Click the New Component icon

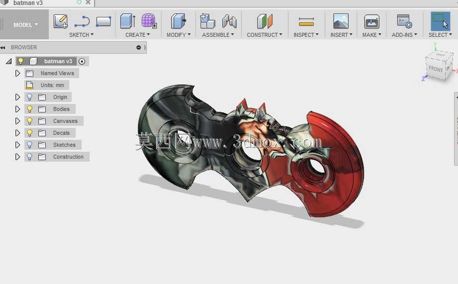tap(208, 21)
